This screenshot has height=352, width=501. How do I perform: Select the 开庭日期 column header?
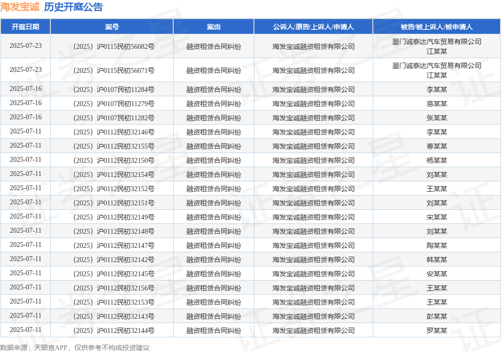coord(25,27)
